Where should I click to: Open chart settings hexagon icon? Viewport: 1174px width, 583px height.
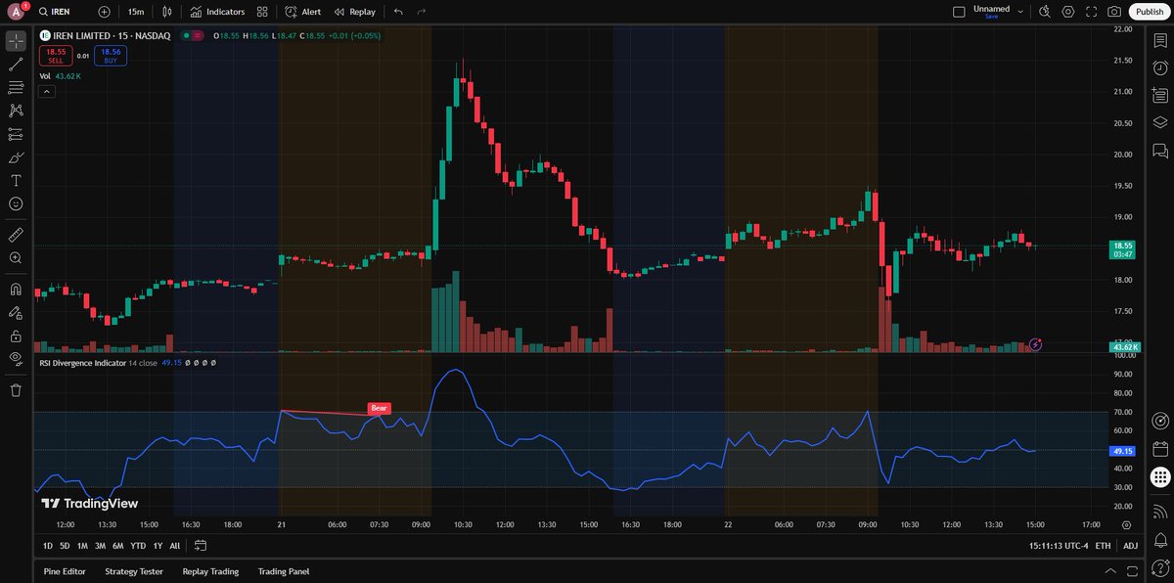click(1068, 12)
